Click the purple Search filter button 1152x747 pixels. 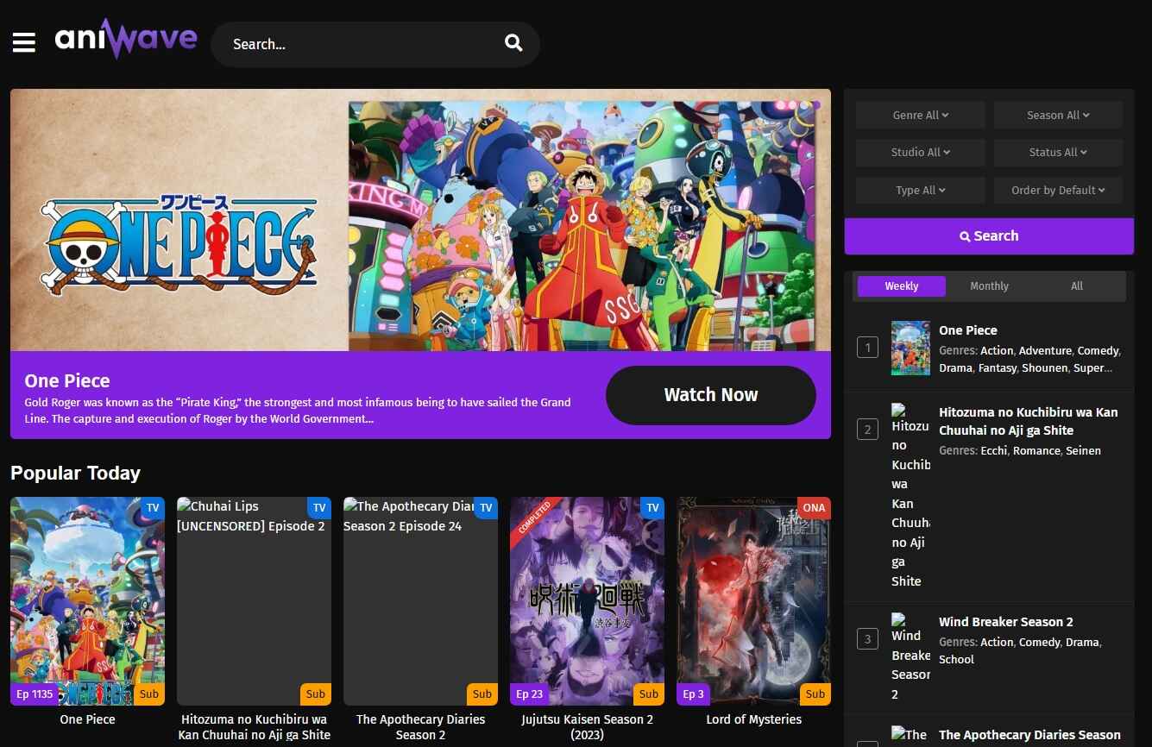[x=989, y=236]
